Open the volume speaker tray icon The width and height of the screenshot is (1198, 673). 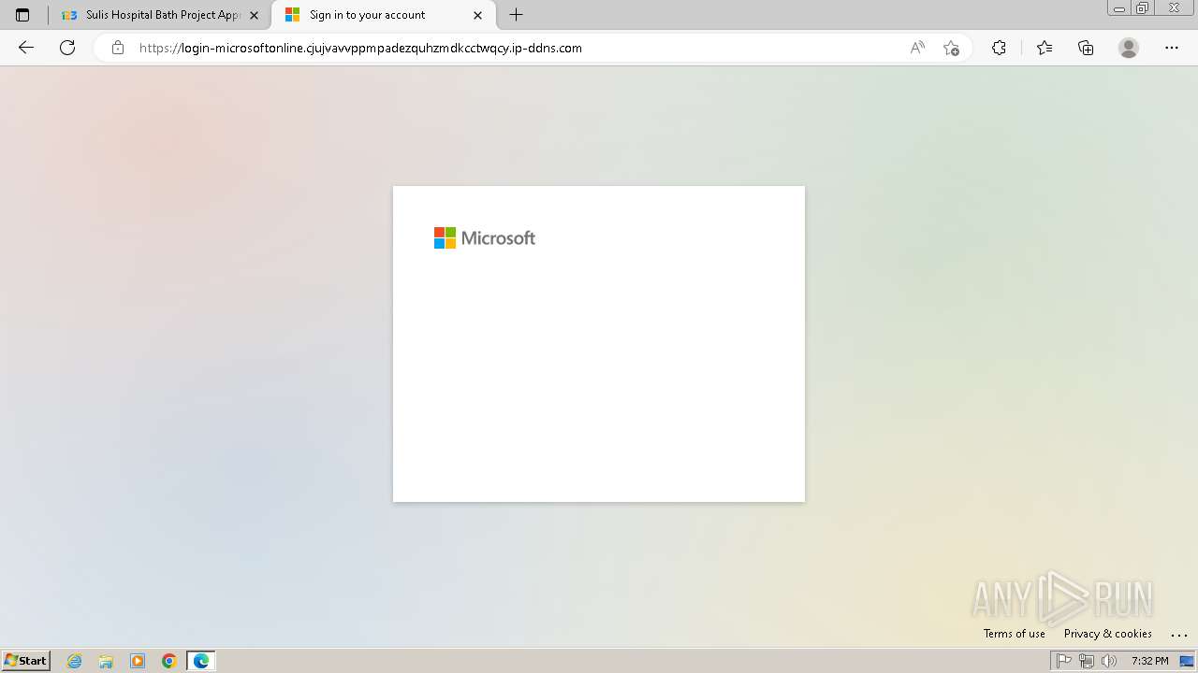point(1109,661)
